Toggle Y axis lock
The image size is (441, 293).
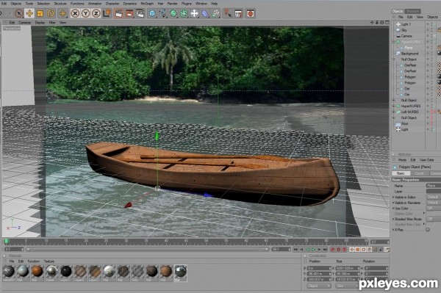pyautogui.click(x=85, y=13)
